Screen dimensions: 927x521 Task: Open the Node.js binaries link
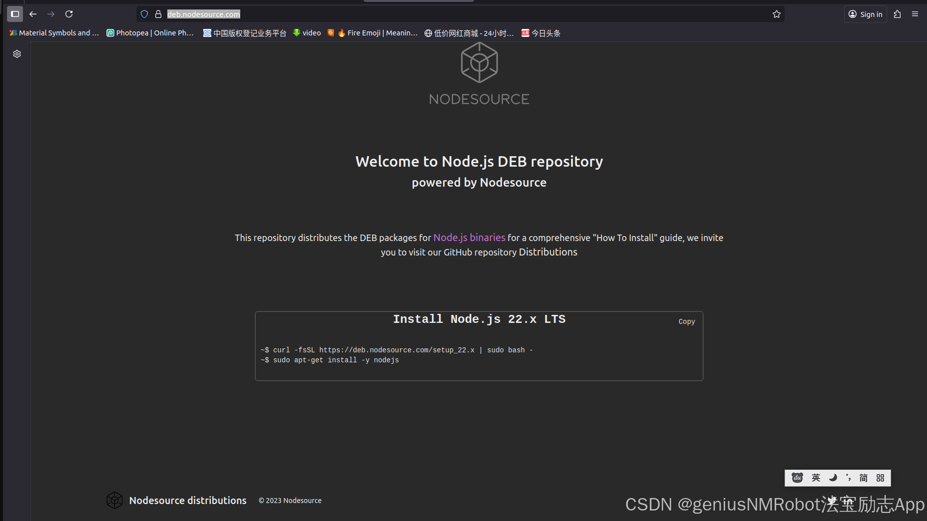pos(469,238)
